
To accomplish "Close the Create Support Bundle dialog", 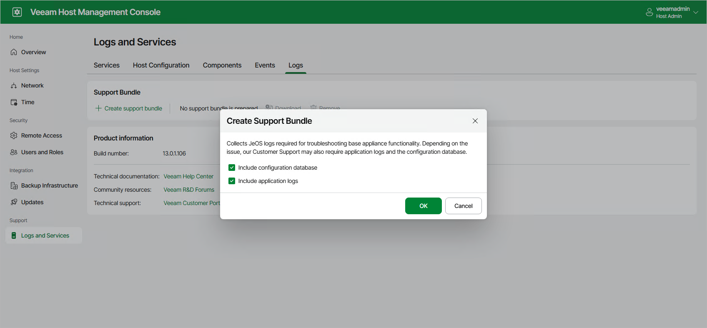I will [475, 121].
